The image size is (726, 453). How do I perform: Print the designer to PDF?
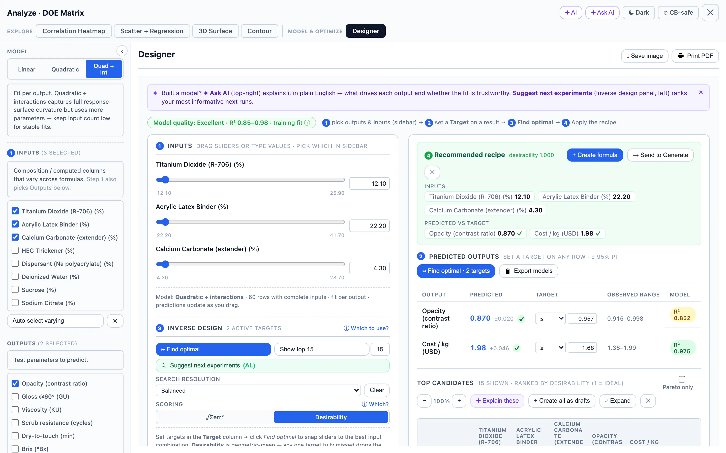695,56
